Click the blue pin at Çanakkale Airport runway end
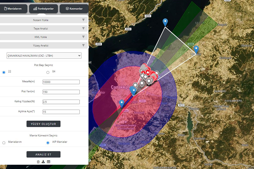This screenshot has width=254, height=169. click(x=122, y=103)
